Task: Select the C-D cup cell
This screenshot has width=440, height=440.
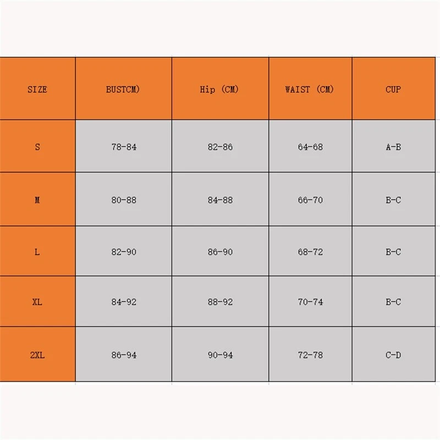Action: point(393,355)
